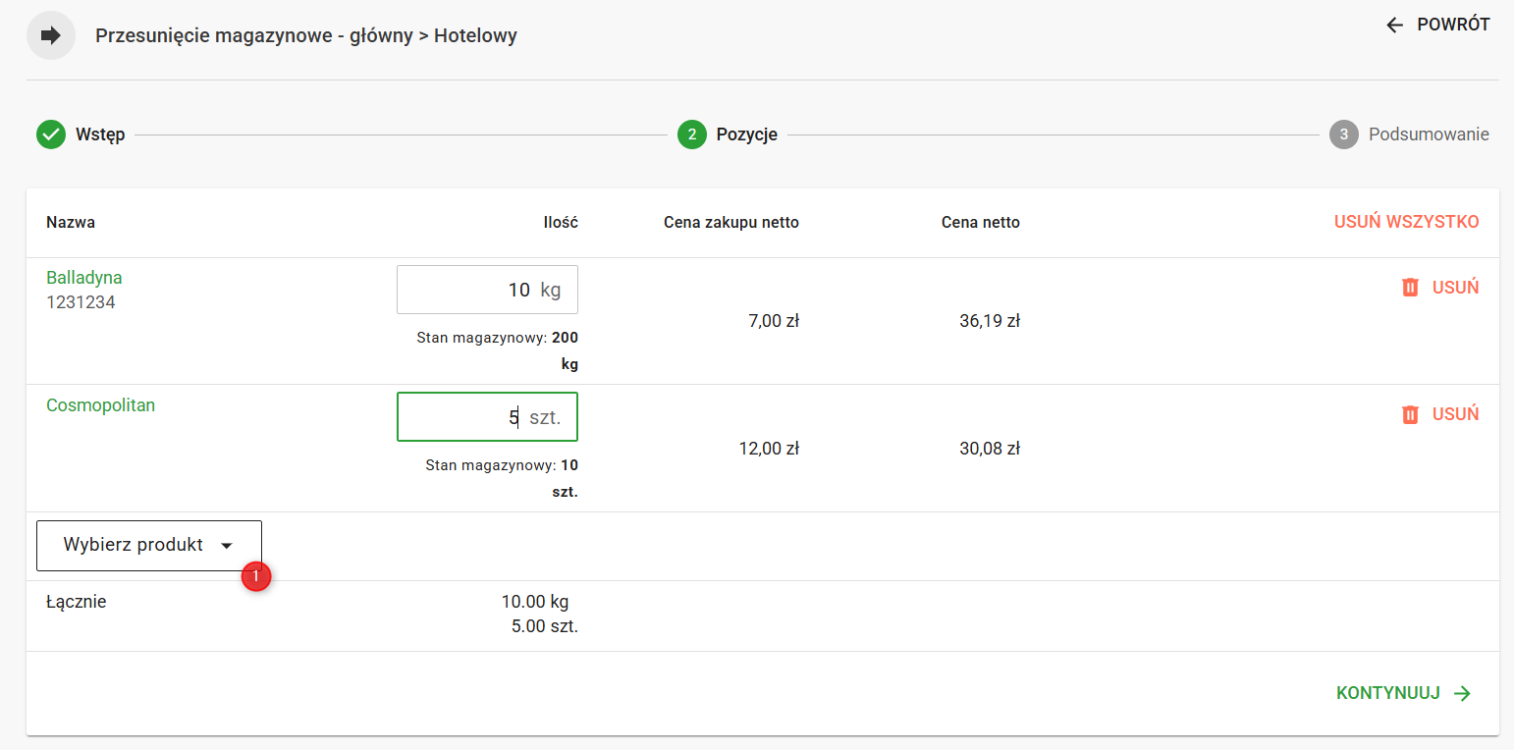
Task: Switch to the Podsumowanie step
Action: coord(1429,134)
